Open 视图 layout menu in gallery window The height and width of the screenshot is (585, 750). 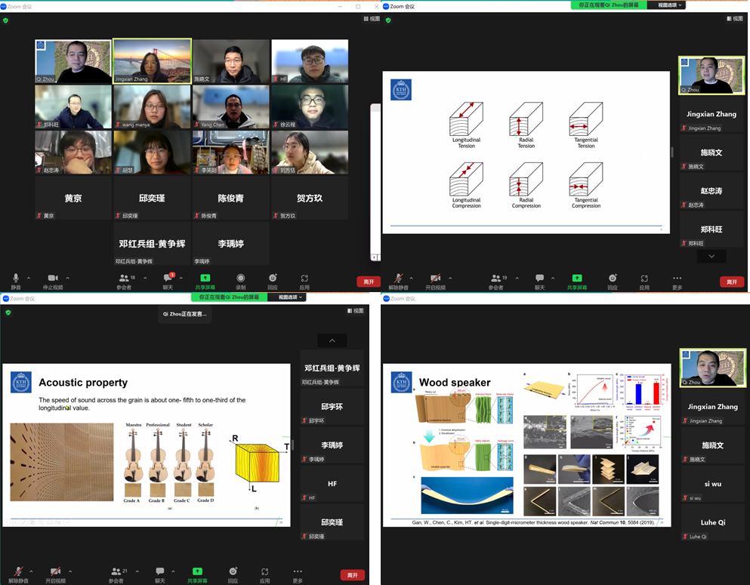(x=372, y=19)
